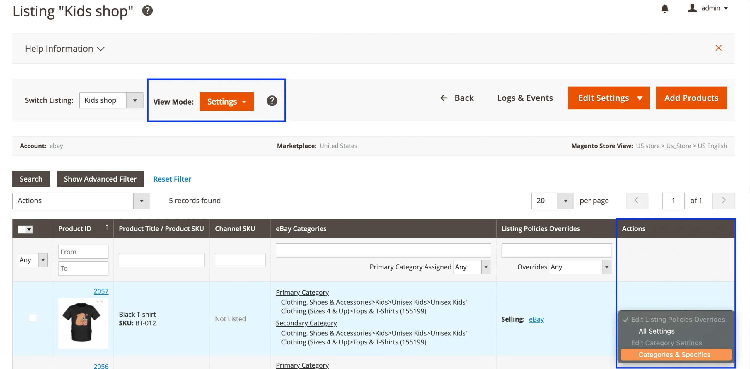Click Reset Filter link
The width and height of the screenshot is (750, 369).
tap(172, 179)
